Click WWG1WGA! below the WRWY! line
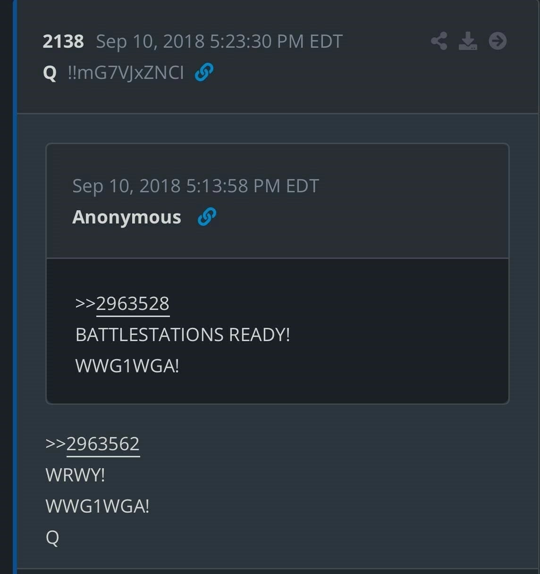540x574 pixels. pos(97,506)
